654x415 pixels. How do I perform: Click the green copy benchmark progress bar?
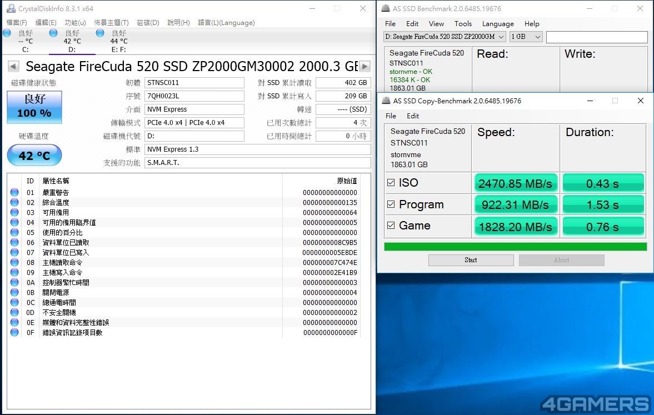coord(516,247)
